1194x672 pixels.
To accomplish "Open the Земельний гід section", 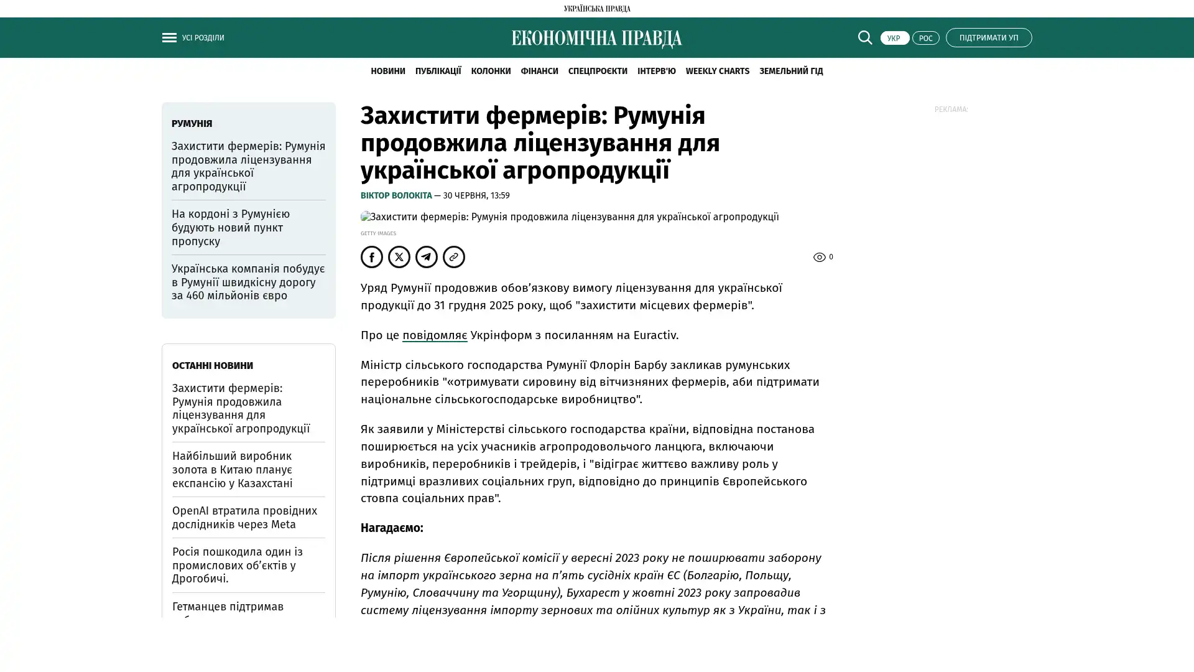I will (x=790, y=71).
